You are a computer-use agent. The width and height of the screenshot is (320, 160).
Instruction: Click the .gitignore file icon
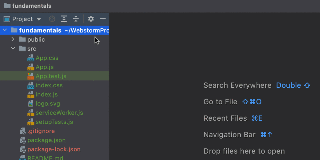(23, 131)
